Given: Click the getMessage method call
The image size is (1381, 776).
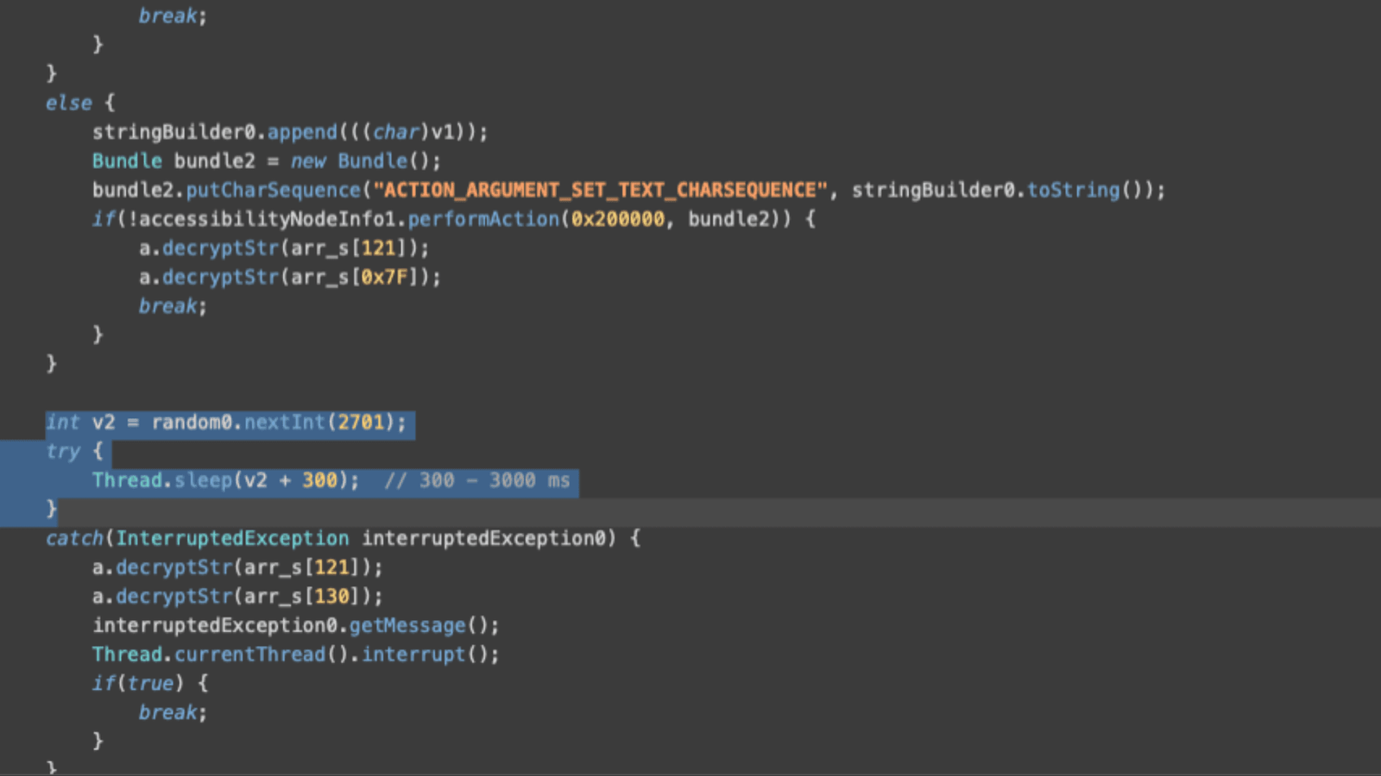Looking at the screenshot, I should coord(407,625).
